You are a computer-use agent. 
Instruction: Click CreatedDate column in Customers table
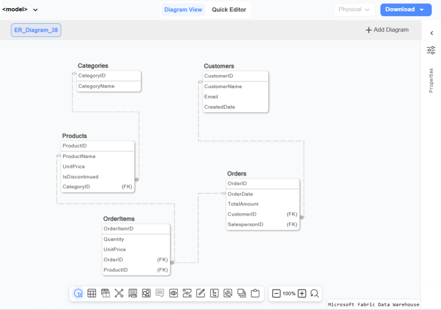(x=236, y=107)
